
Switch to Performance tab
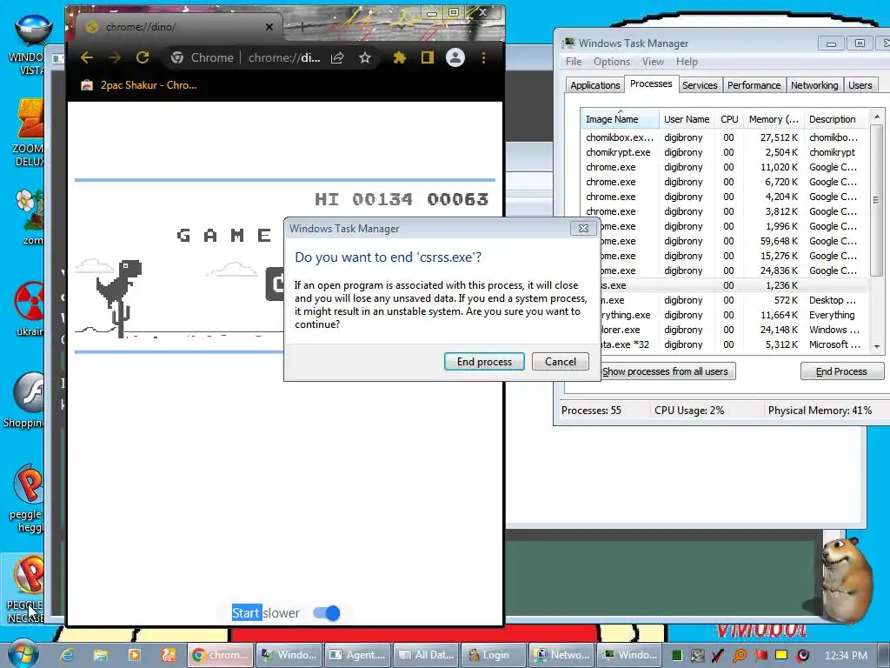pyautogui.click(x=754, y=85)
